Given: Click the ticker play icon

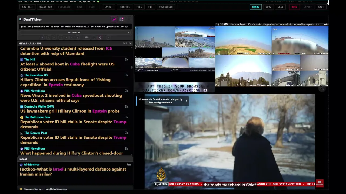Looking at the screenshot, I should tap(61, 37).
